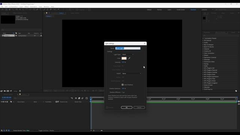
Task: Open the Effect menu
Action: click(27, 7)
